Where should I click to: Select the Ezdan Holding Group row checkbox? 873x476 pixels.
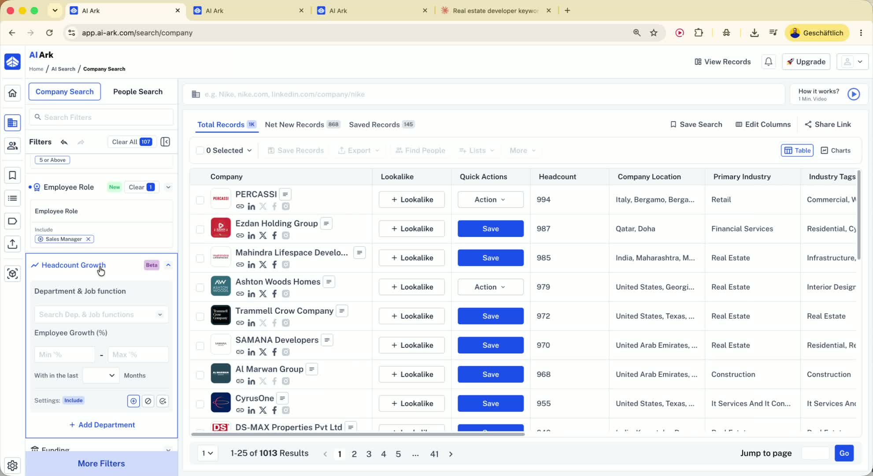click(x=200, y=229)
